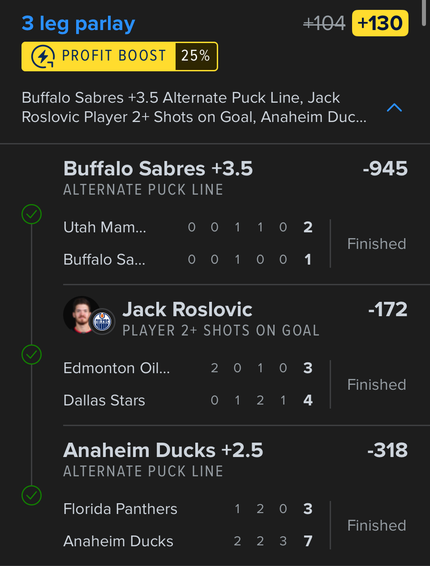Image resolution: width=430 pixels, height=566 pixels.
Task: Click the green checkmark for Jack Roslovic leg
Action: [31, 355]
